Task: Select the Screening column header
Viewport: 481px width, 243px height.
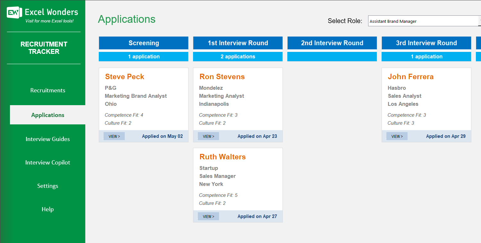Action: pyautogui.click(x=144, y=43)
